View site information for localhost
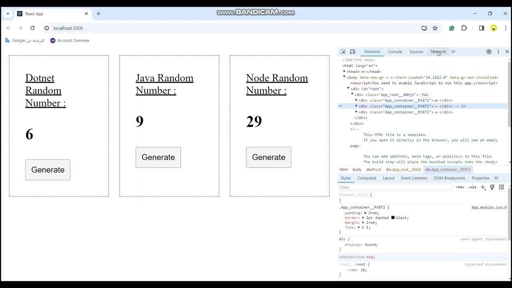The width and height of the screenshot is (512, 288). click(x=46, y=28)
